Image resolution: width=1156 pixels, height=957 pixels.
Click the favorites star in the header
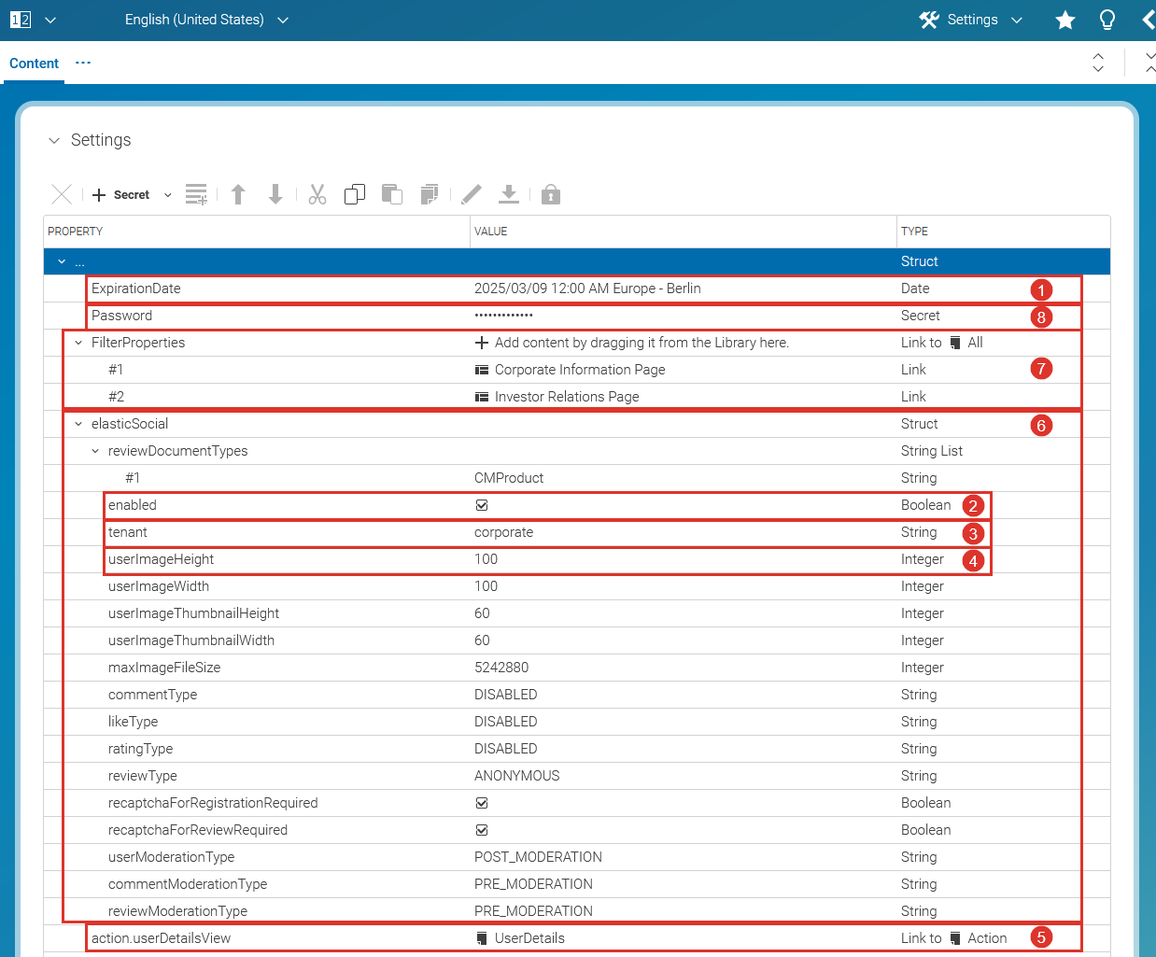click(x=1064, y=20)
